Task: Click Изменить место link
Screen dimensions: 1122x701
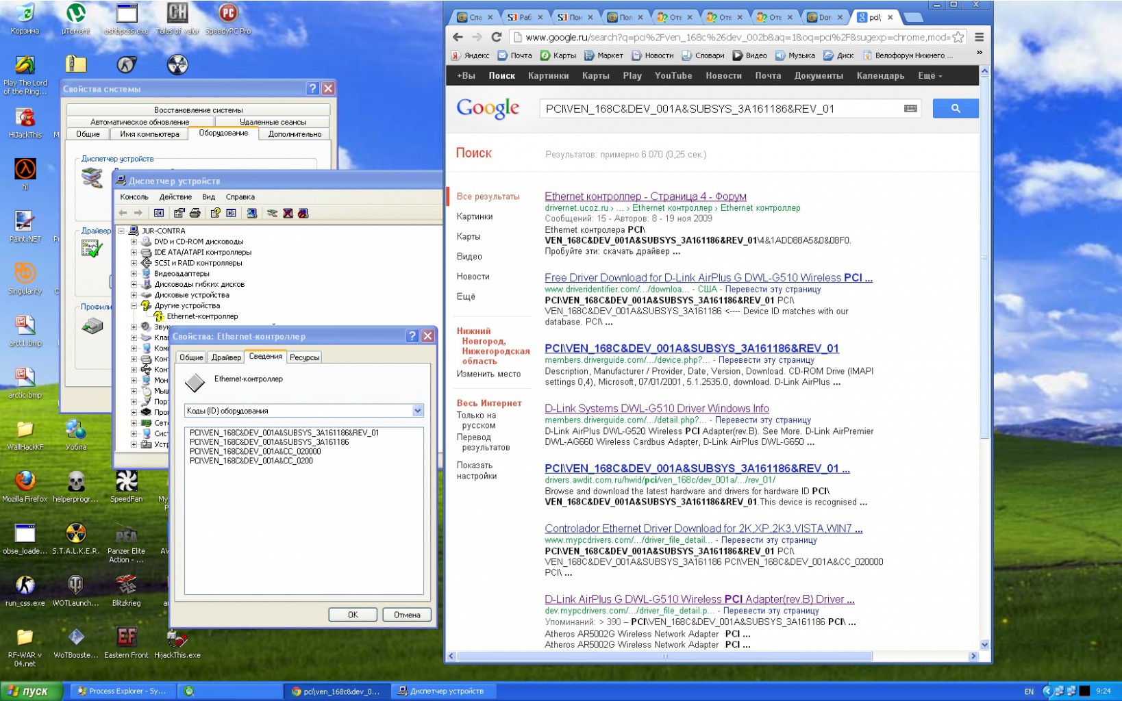Action: 488,374
